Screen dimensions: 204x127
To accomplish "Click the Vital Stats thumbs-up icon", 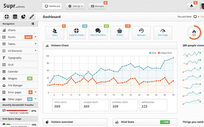I will click(117, 122).
